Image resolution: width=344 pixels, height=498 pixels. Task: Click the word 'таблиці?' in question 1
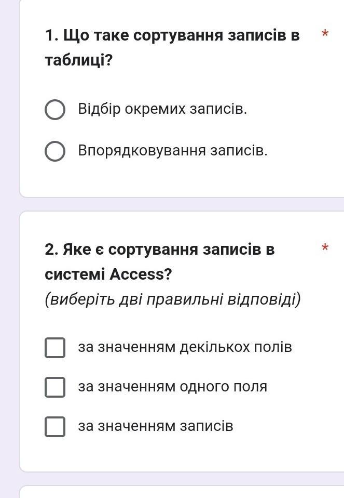click(79, 60)
